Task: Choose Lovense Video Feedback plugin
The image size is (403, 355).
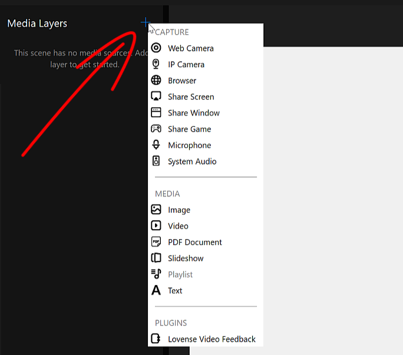Action: click(206, 339)
